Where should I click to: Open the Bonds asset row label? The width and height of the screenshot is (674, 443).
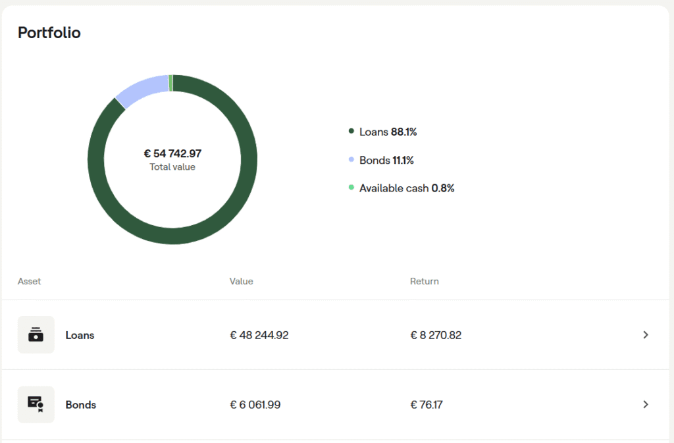click(x=80, y=405)
